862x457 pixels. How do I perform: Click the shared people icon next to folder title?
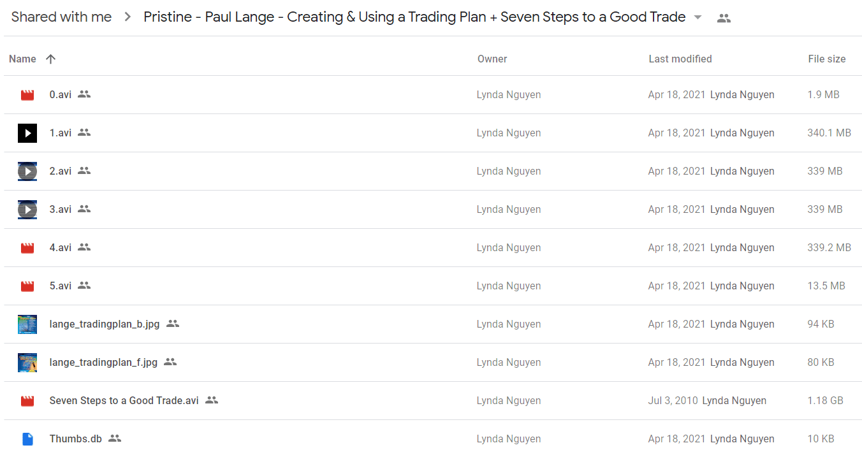(724, 18)
